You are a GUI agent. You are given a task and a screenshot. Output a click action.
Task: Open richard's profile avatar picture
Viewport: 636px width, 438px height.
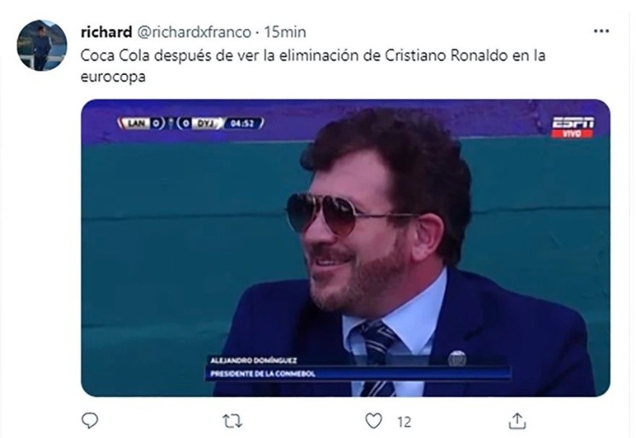(42, 45)
